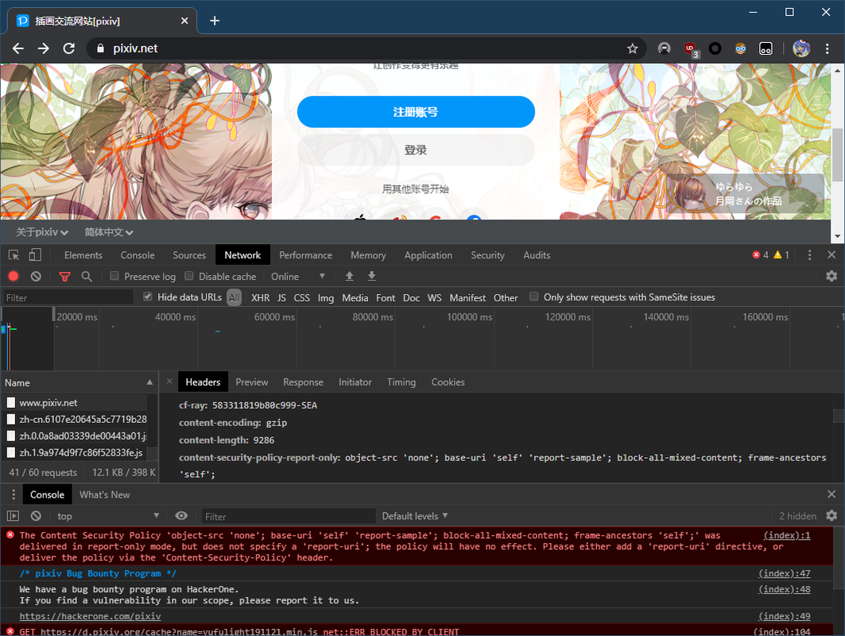The height and width of the screenshot is (636, 845).
Task: Open Console settings gear
Action: pos(831,516)
